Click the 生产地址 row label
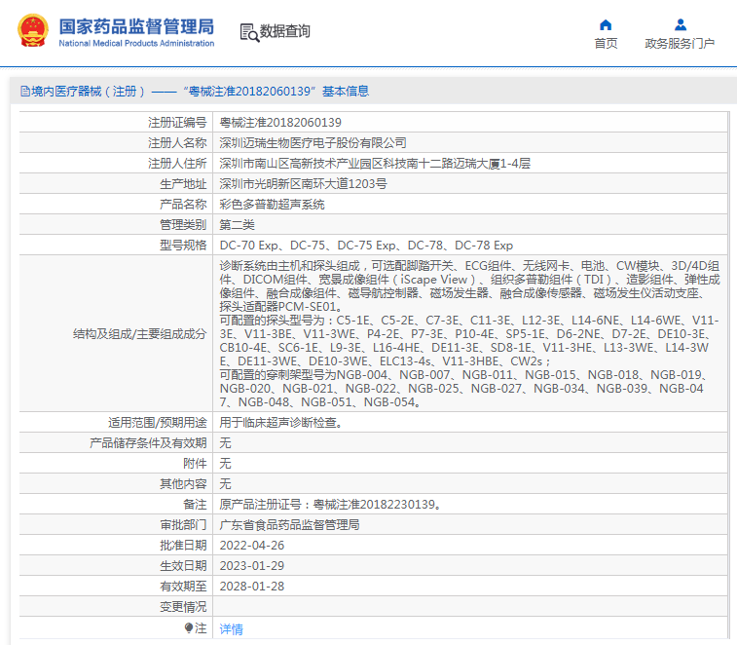Image resolution: width=737 pixels, height=645 pixels. tap(183, 183)
